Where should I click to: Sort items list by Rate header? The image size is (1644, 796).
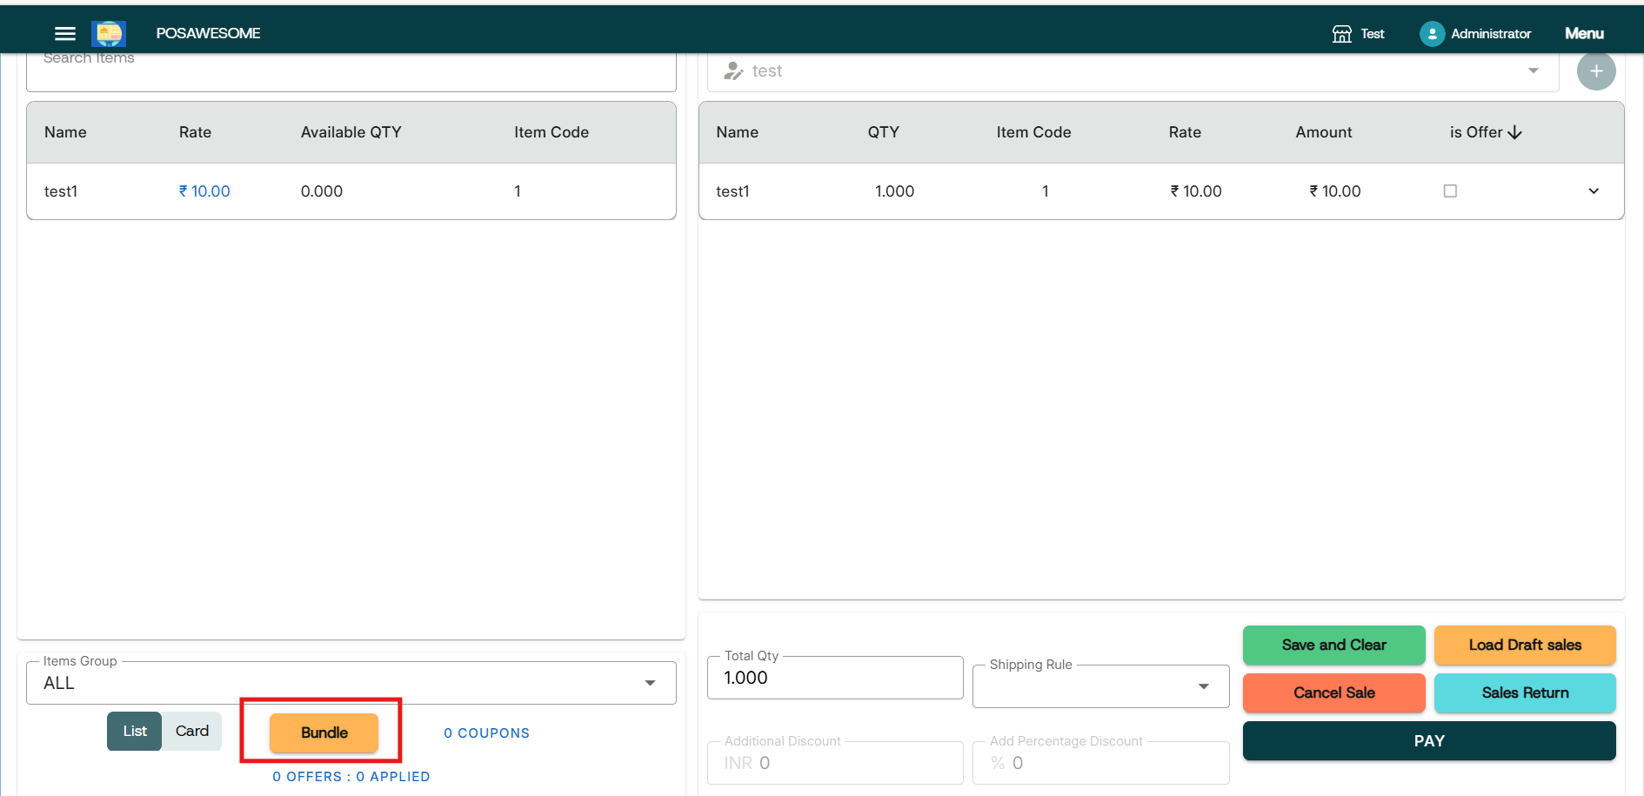pos(195,132)
